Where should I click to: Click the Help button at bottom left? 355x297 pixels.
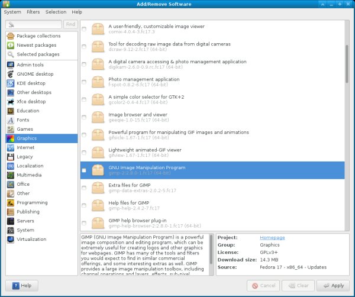22,286
